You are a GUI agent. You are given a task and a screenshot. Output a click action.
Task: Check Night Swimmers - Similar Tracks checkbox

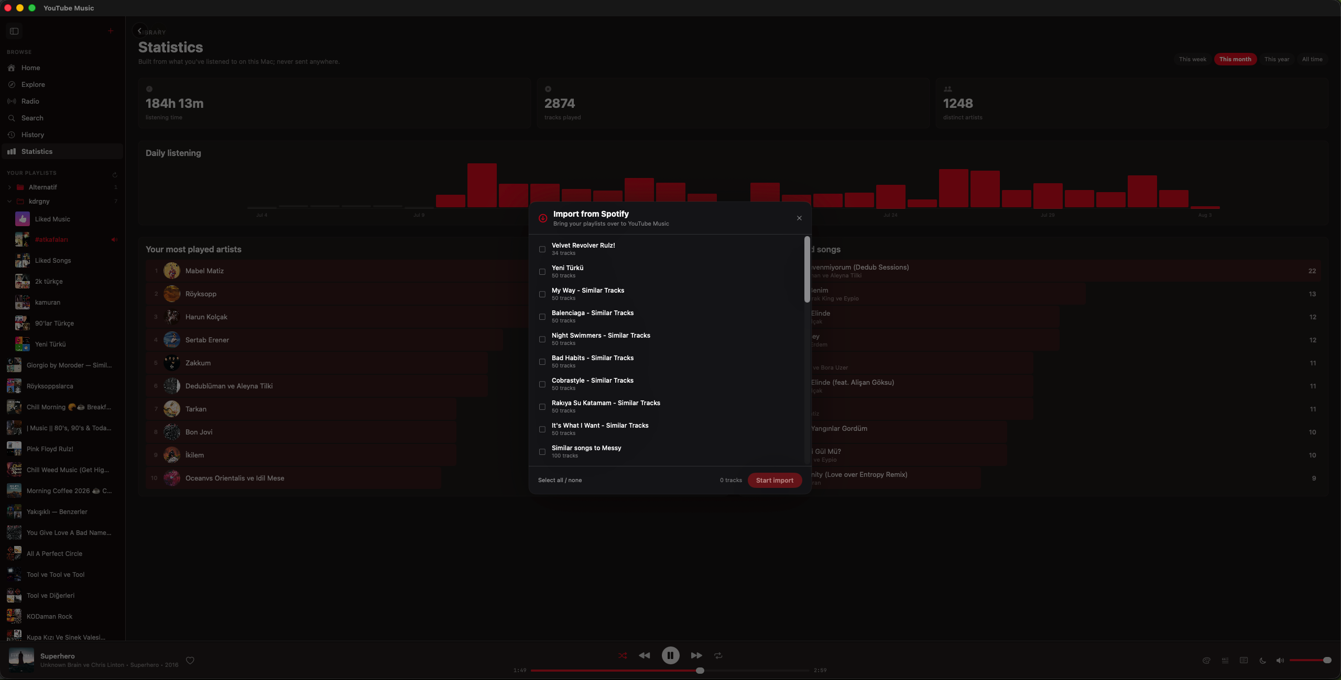click(x=542, y=339)
